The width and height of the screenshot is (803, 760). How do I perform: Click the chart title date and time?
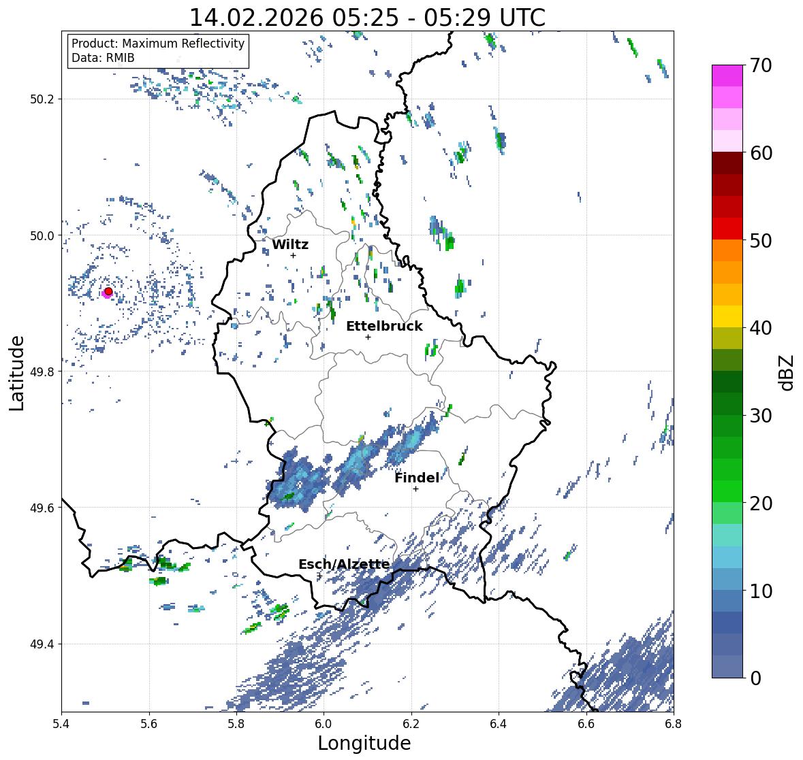[367, 18]
